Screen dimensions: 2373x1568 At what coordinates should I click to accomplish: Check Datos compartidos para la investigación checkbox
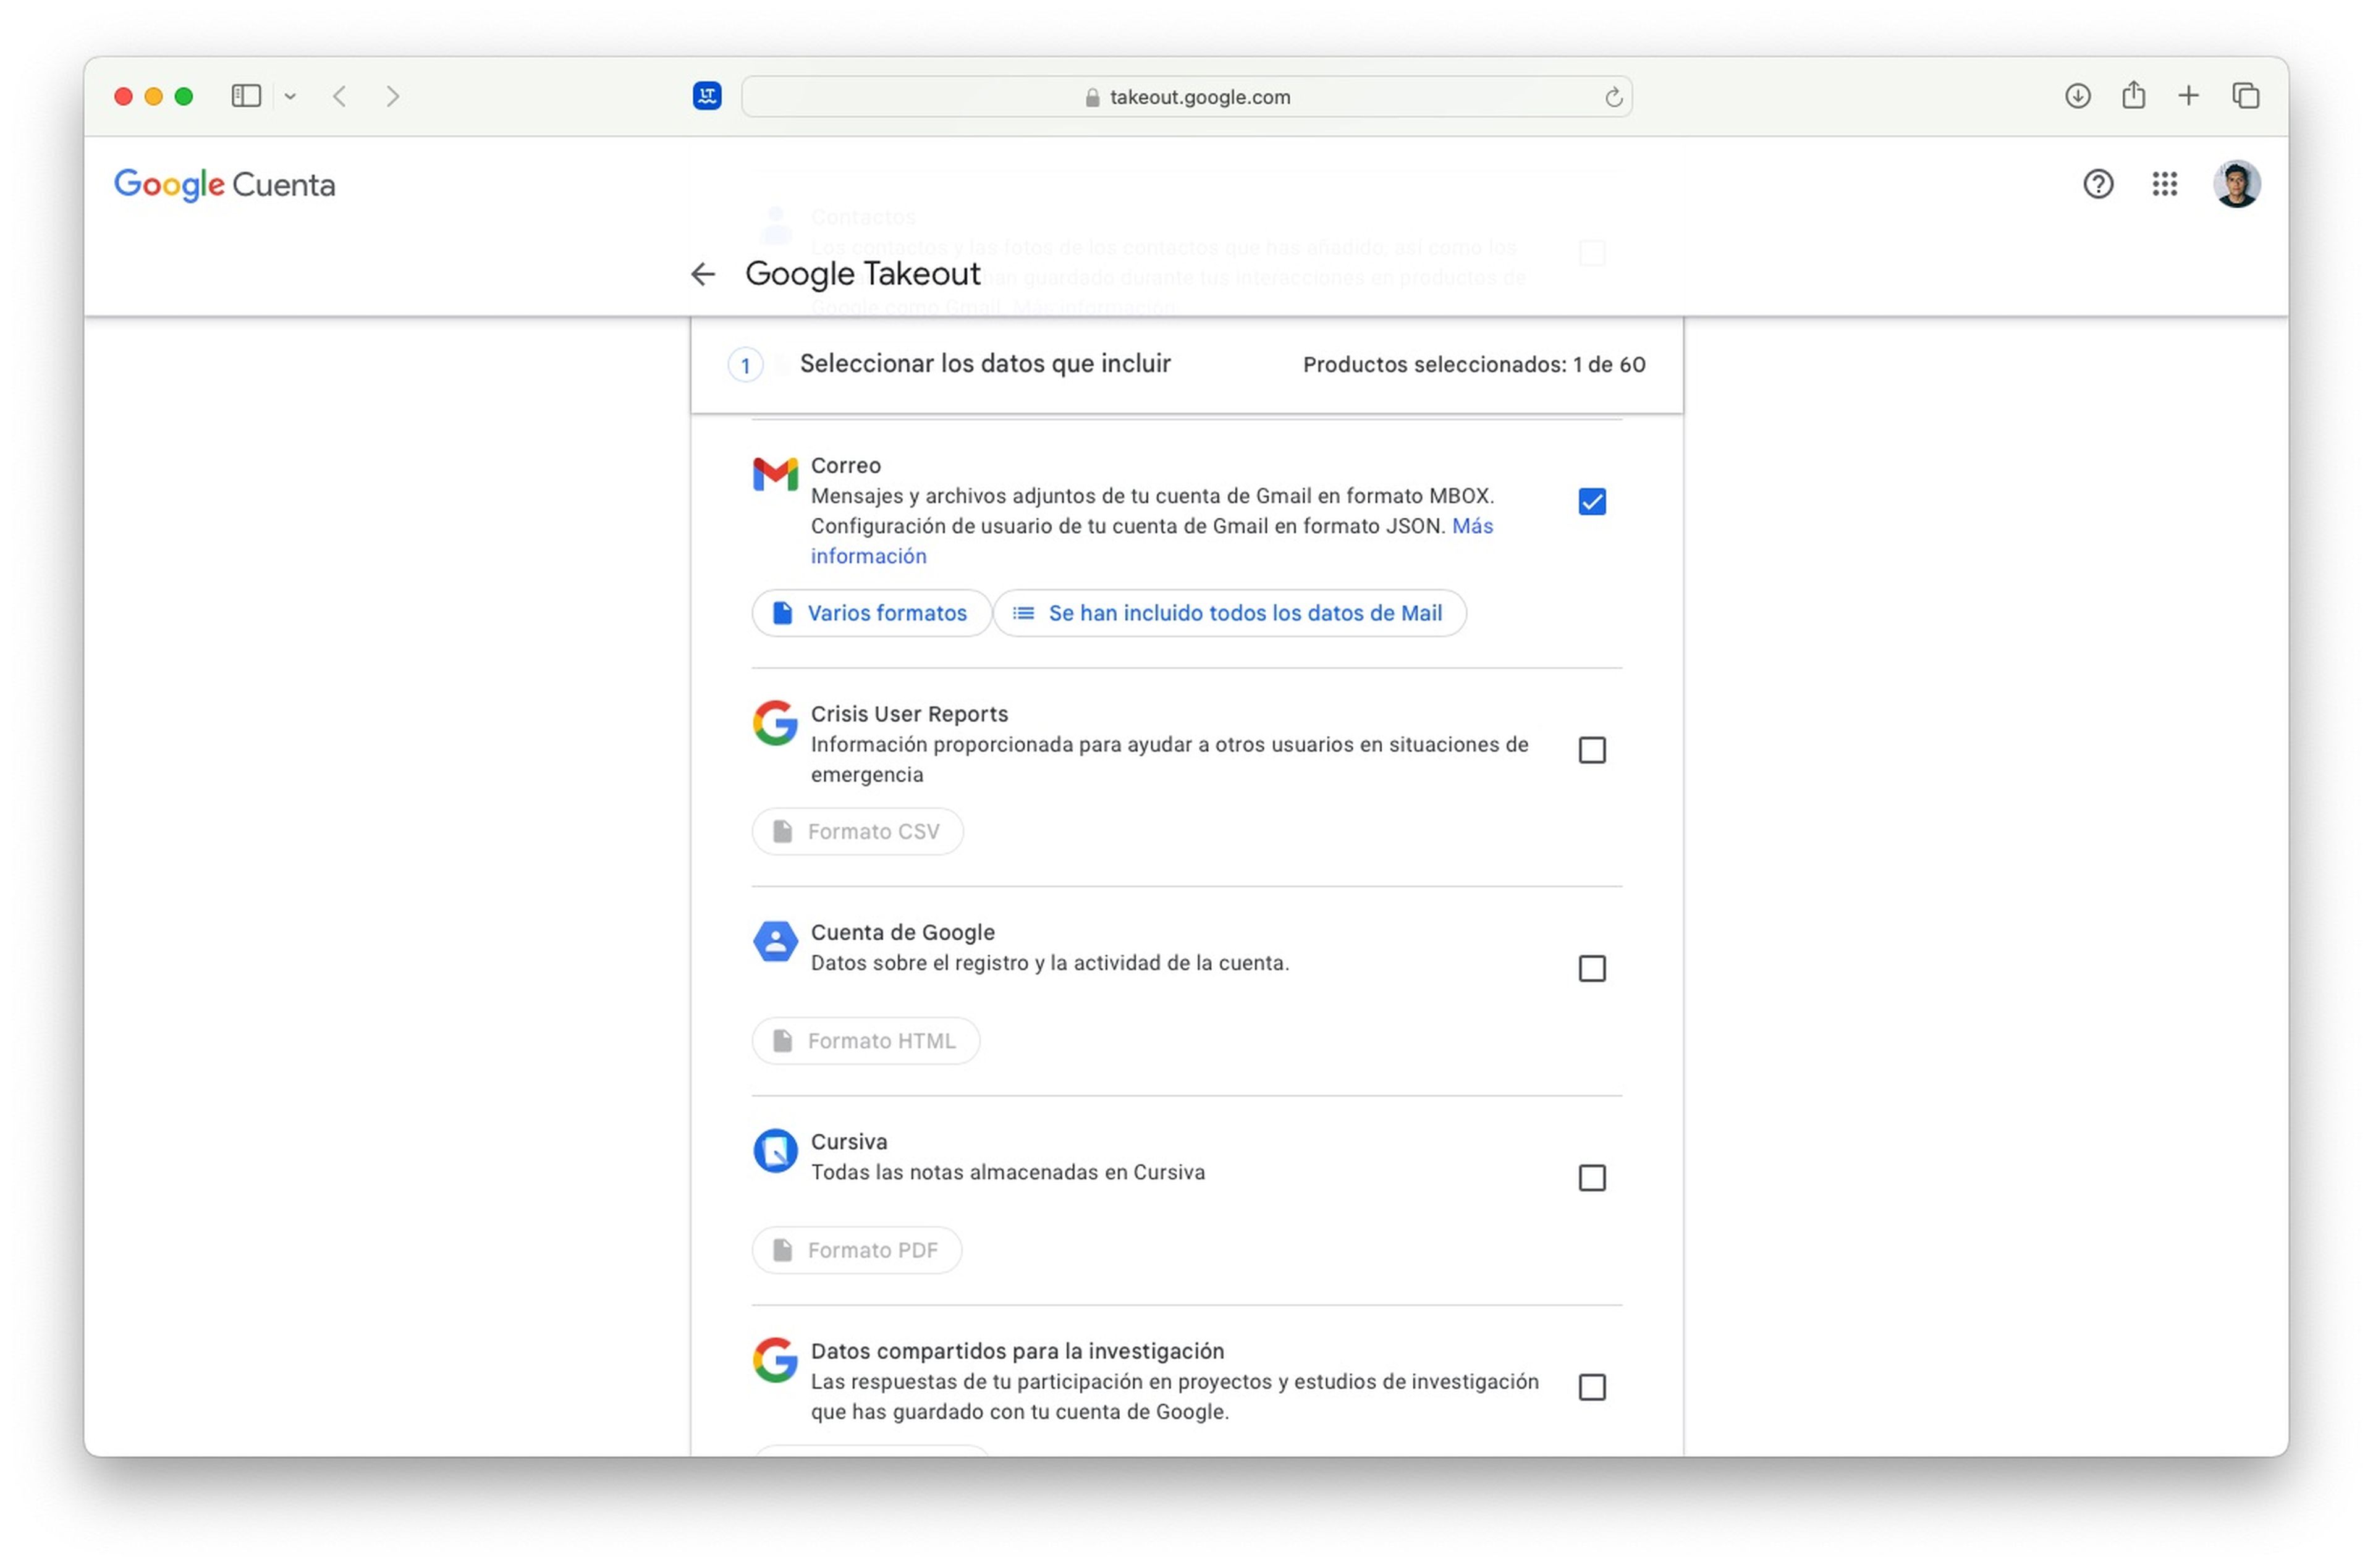1591,1387
